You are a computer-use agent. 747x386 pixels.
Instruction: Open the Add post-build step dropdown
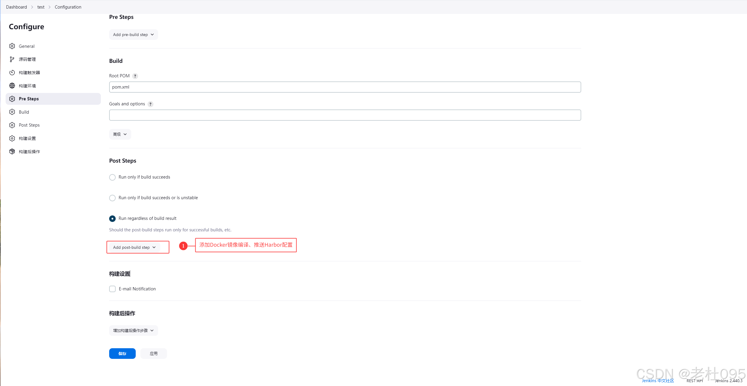[134, 247]
